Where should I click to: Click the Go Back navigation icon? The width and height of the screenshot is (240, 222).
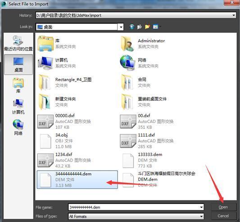[132, 27]
